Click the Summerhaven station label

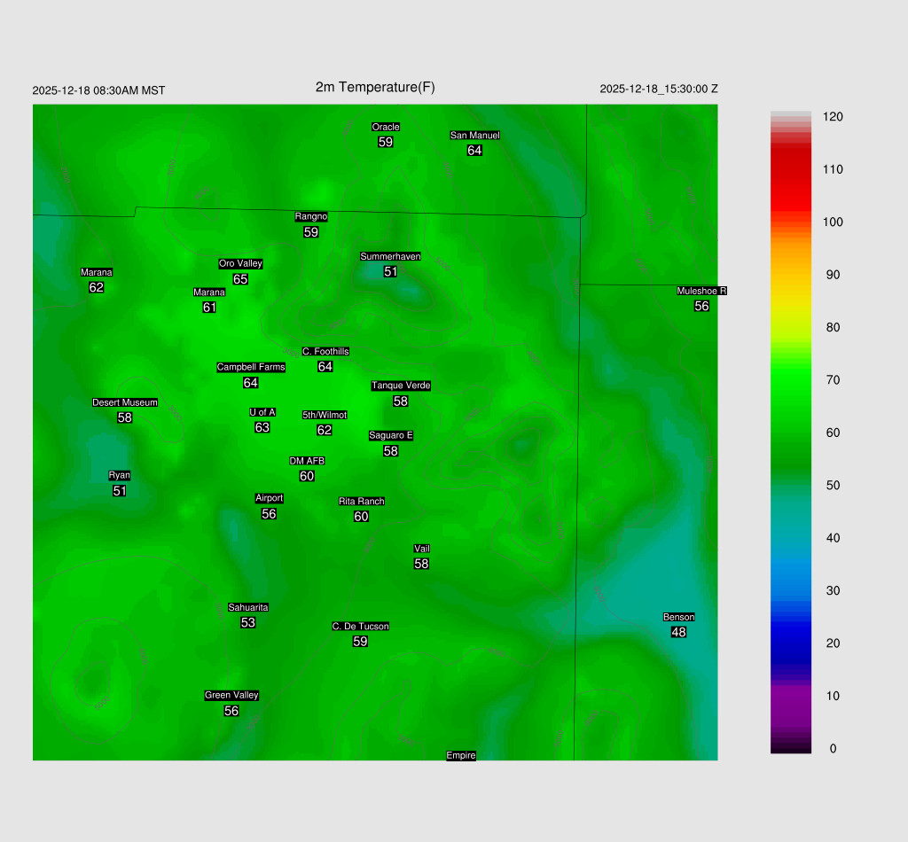click(x=390, y=256)
